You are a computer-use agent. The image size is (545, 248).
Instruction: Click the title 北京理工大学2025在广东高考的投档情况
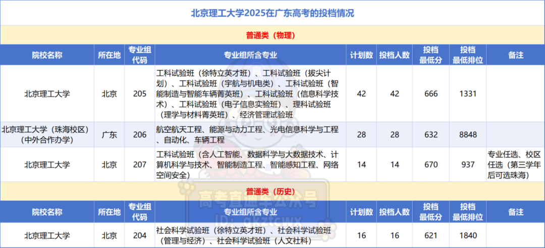pos(272,14)
